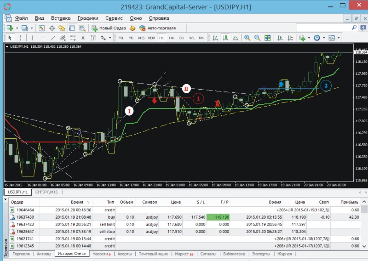
Task: Expand the periodicity clock dropdown arrow
Action: point(324,38)
